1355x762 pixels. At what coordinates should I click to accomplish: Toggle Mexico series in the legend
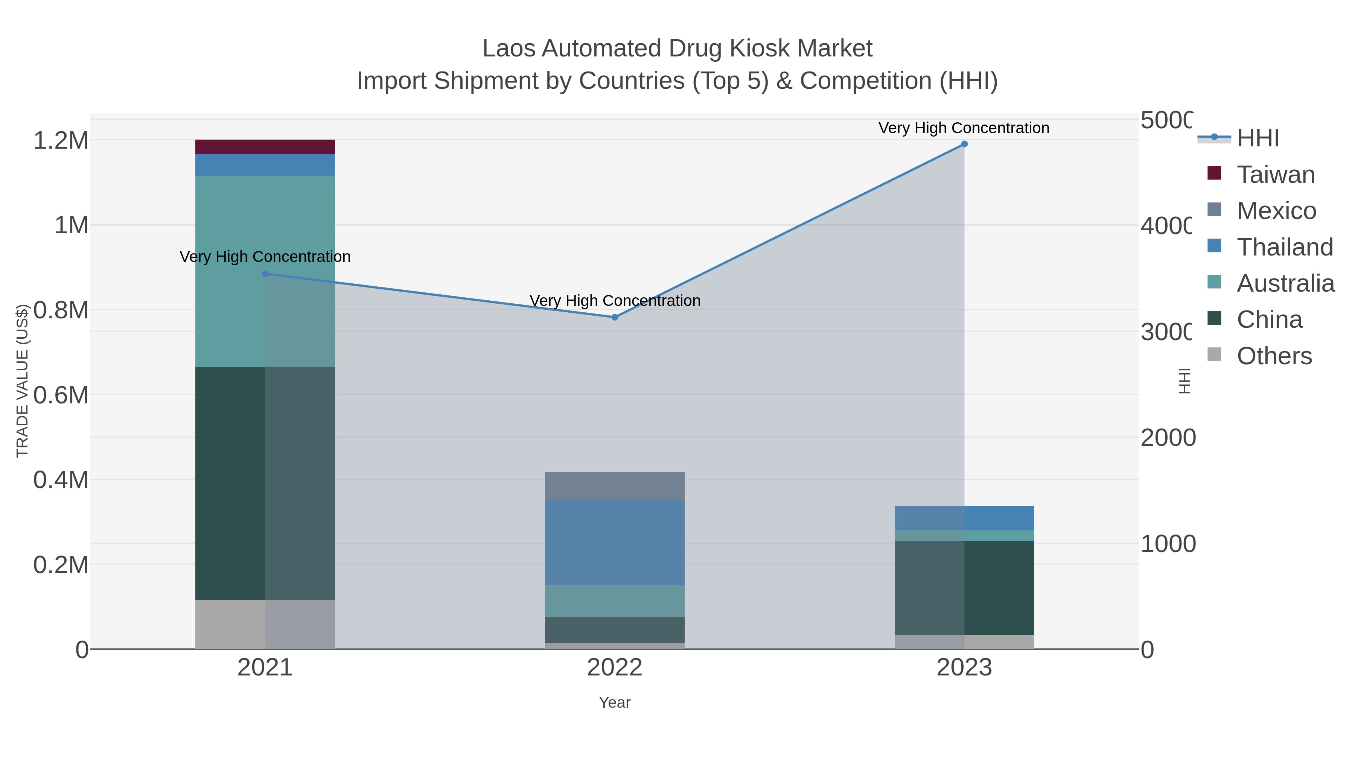click(x=1261, y=211)
